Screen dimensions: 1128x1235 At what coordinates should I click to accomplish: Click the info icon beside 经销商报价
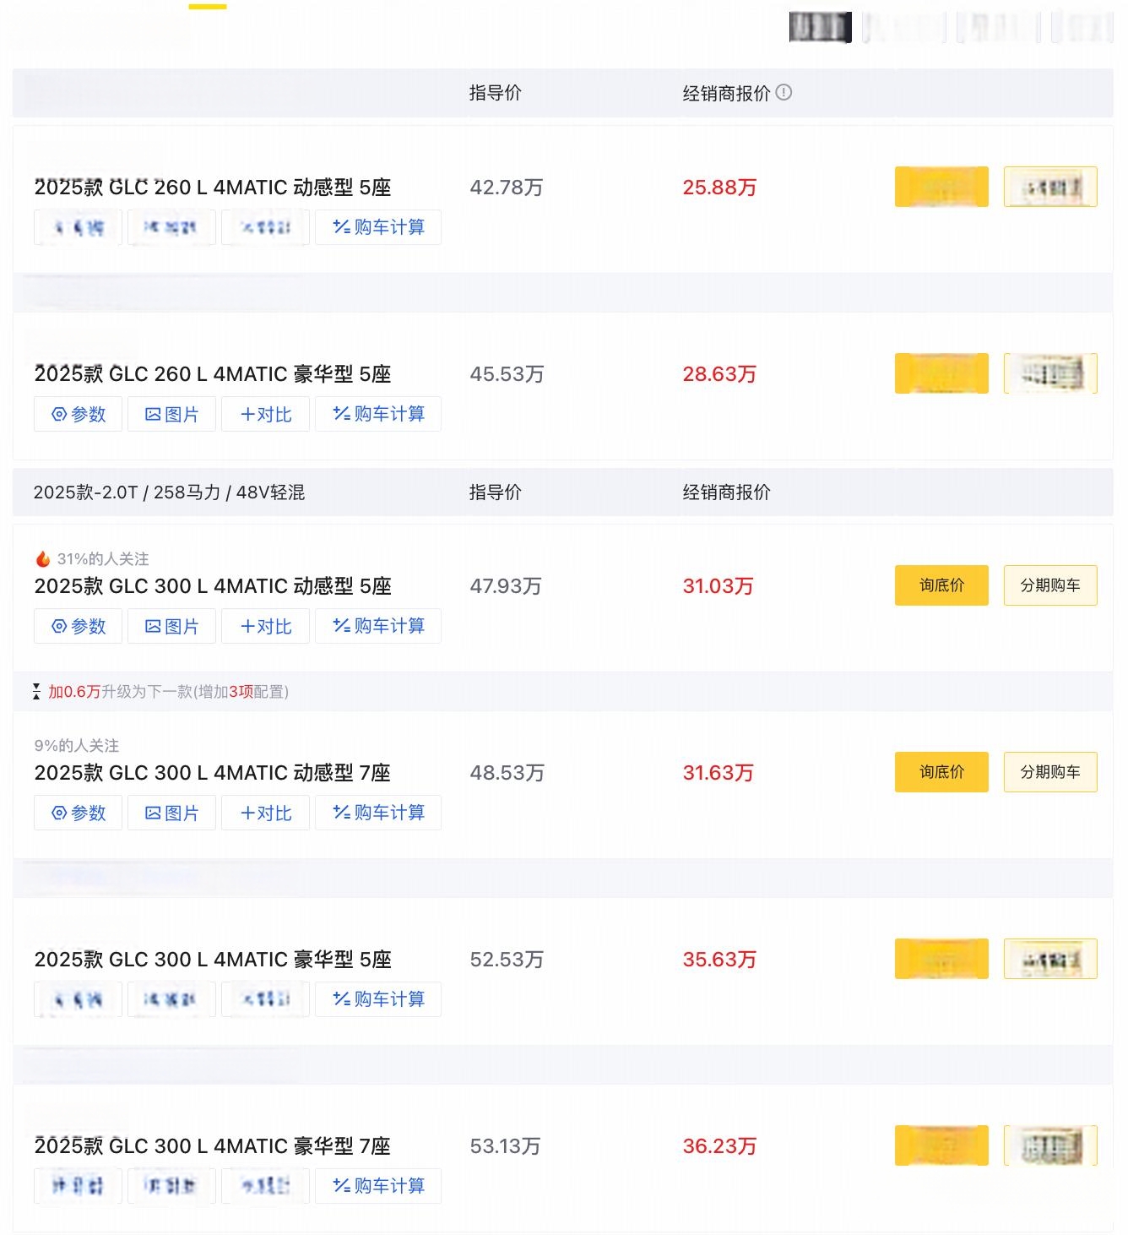(x=784, y=92)
